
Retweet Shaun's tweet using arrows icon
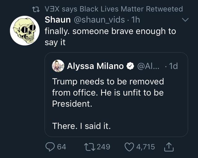pyautogui.click(x=90, y=147)
